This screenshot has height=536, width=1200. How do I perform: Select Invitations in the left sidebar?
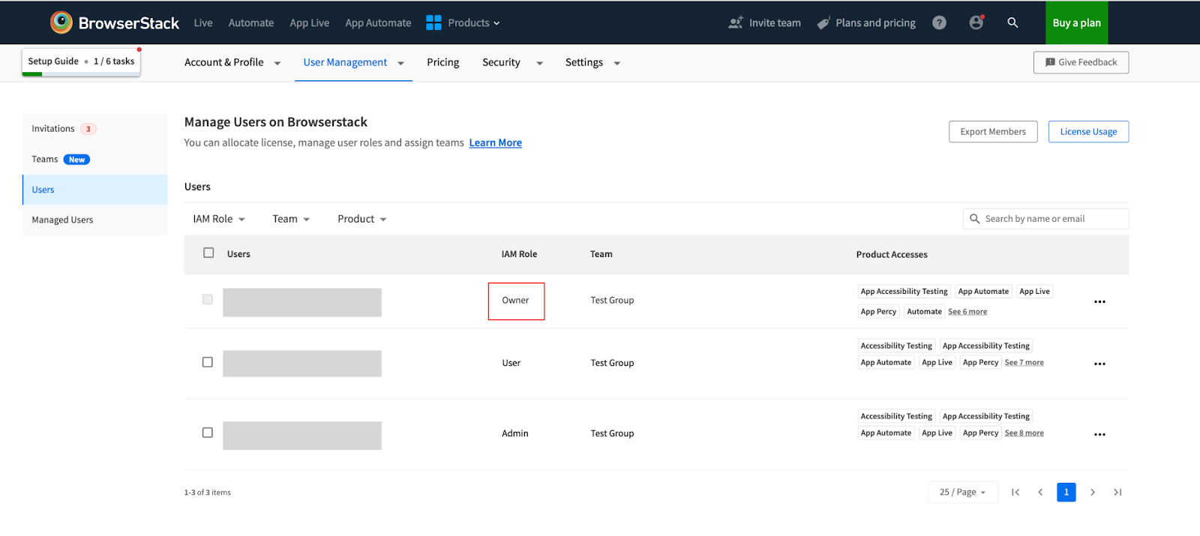pyautogui.click(x=53, y=129)
